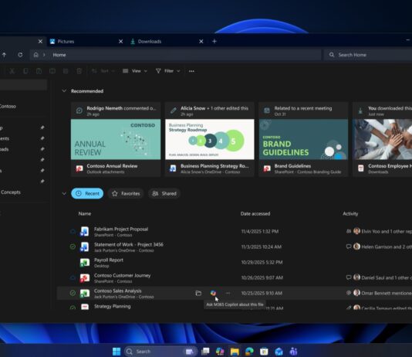Open Microsoft Edge from taskbar
The height and width of the screenshot is (357, 412).
click(x=249, y=352)
